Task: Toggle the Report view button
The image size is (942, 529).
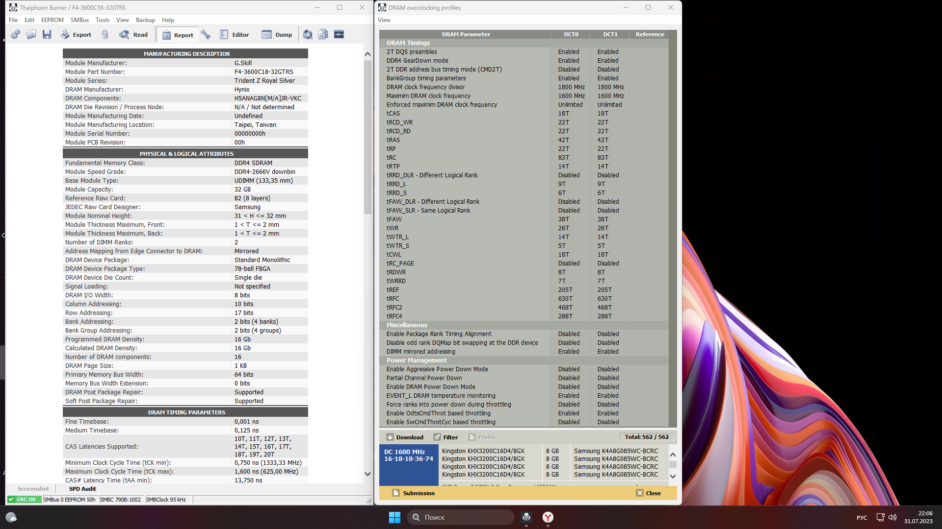Action: pyautogui.click(x=178, y=35)
